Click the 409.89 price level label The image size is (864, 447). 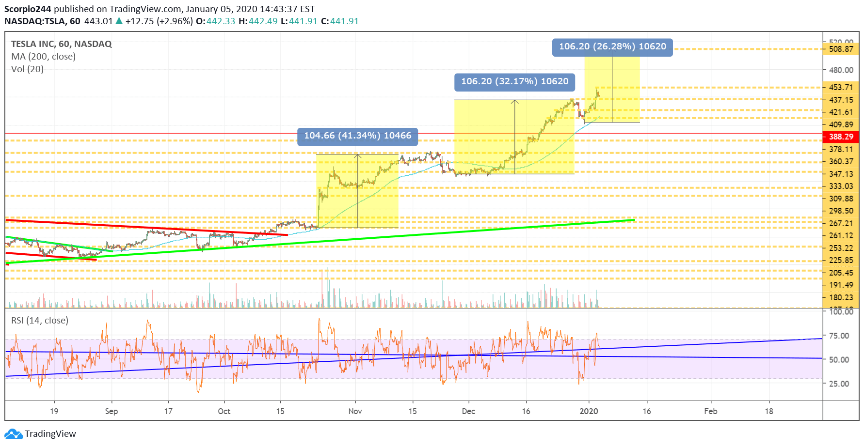pyautogui.click(x=841, y=124)
